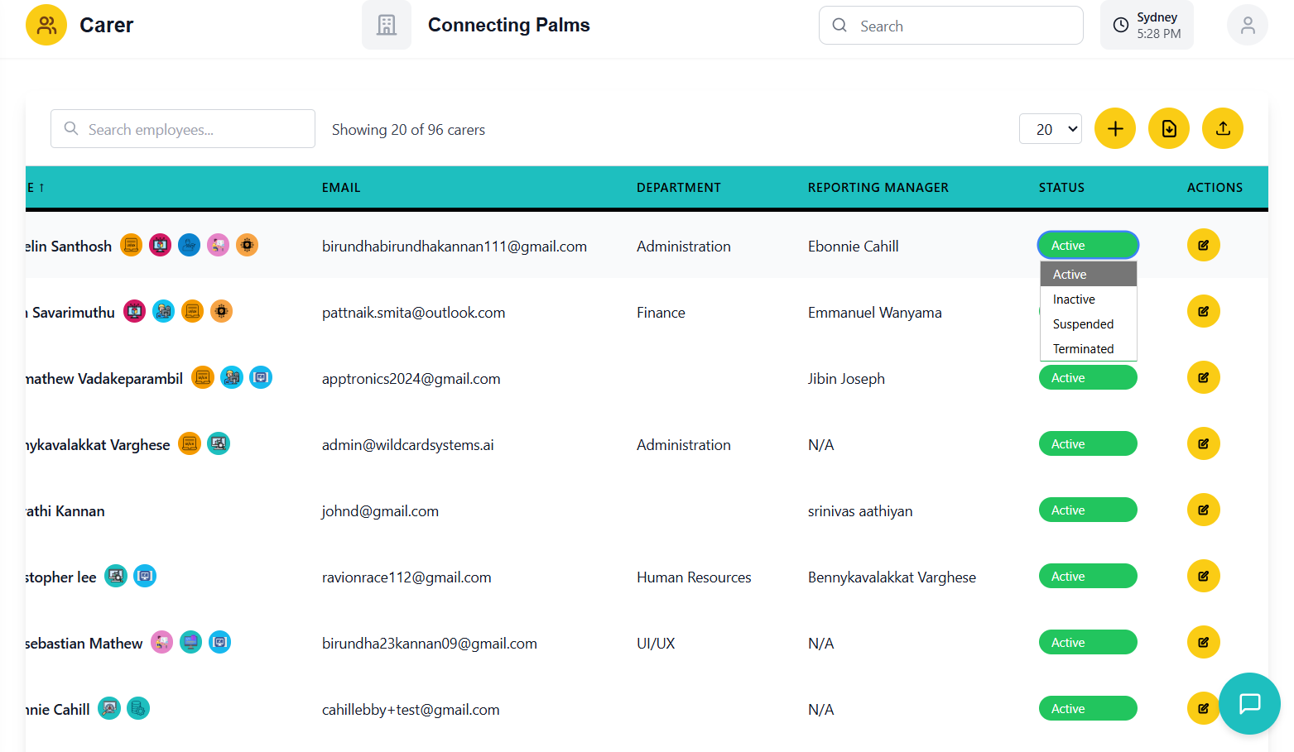Click edit icon for johnd@gmail.com row
Image resolution: width=1294 pixels, height=752 pixels.
pos(1203,510)
